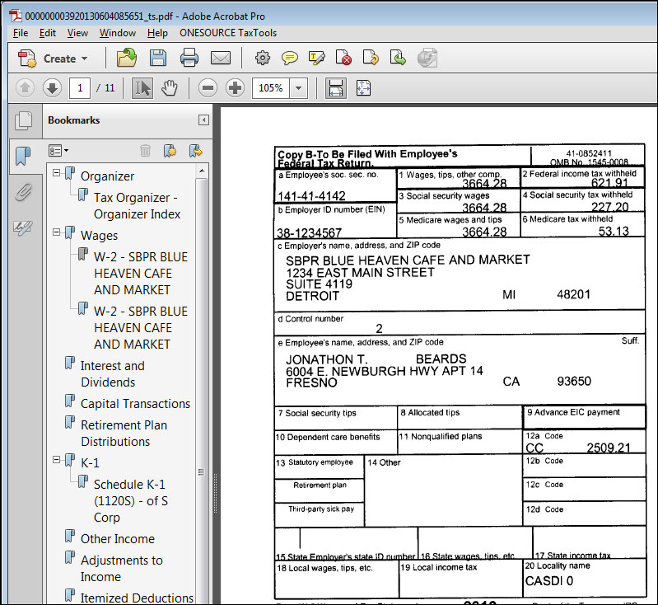Zoom in with the plus button
This screenshot has height=605, width=658.
235,88
